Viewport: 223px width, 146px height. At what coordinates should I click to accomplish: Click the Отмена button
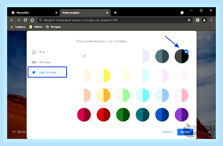[167, 132]
